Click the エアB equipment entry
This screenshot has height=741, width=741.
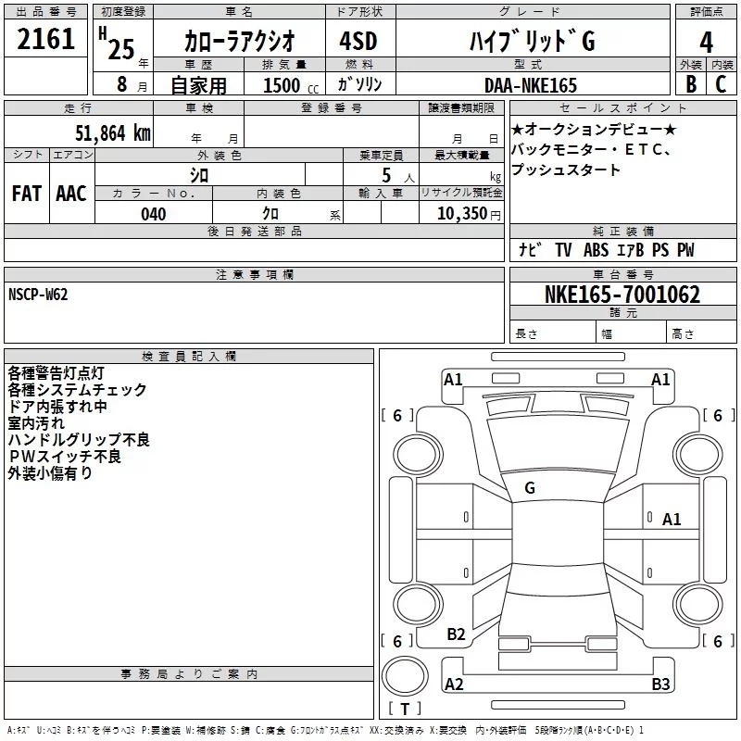click(x=631, y=249)
